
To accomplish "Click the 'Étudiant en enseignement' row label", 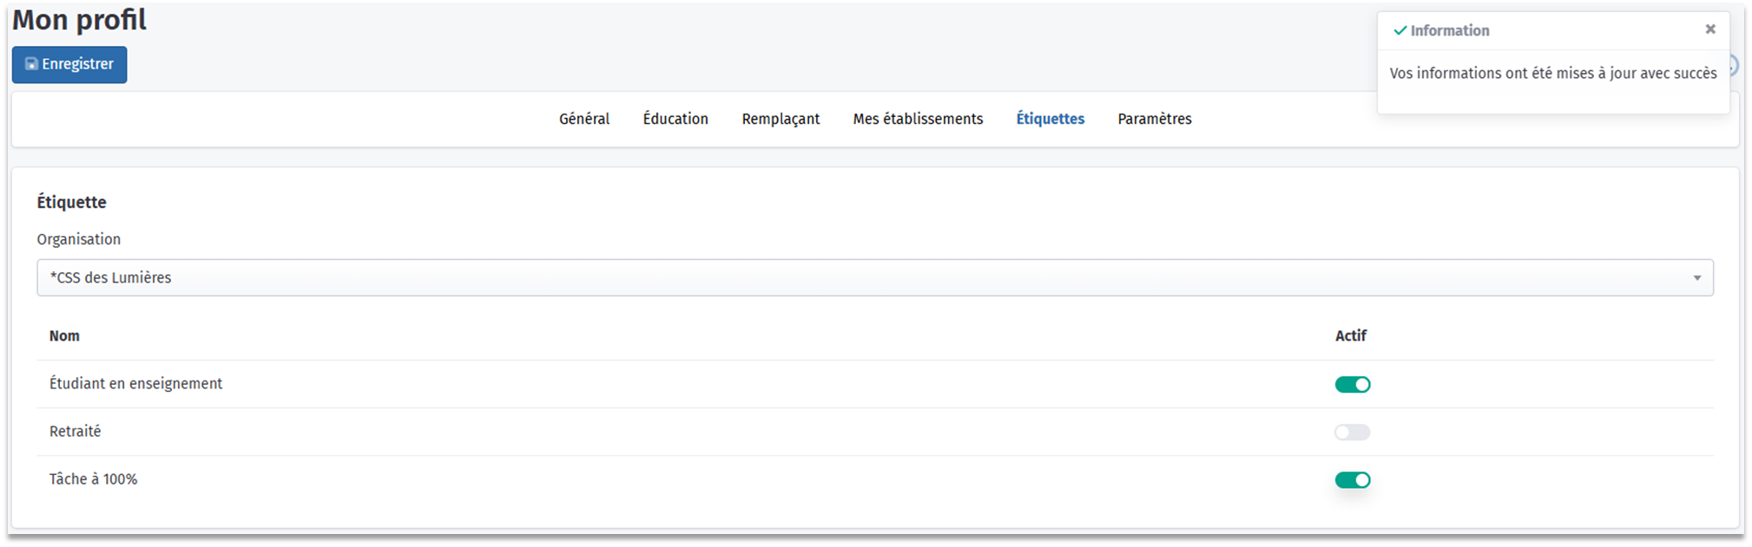I will coord(136,383).
